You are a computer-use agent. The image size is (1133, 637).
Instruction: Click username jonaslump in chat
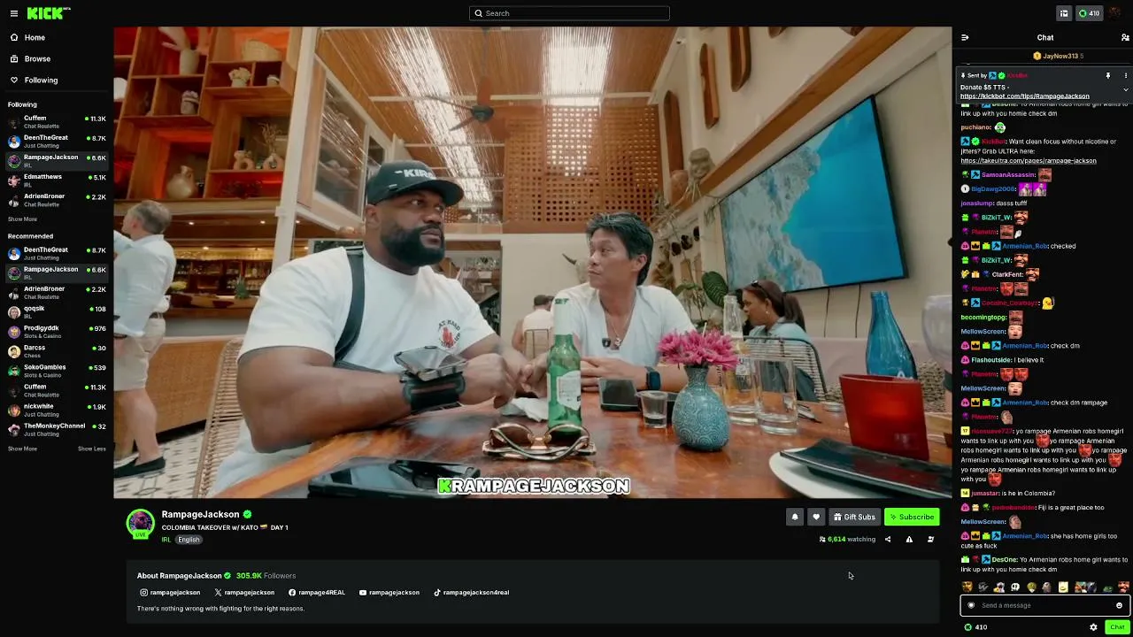pos(977,203)
